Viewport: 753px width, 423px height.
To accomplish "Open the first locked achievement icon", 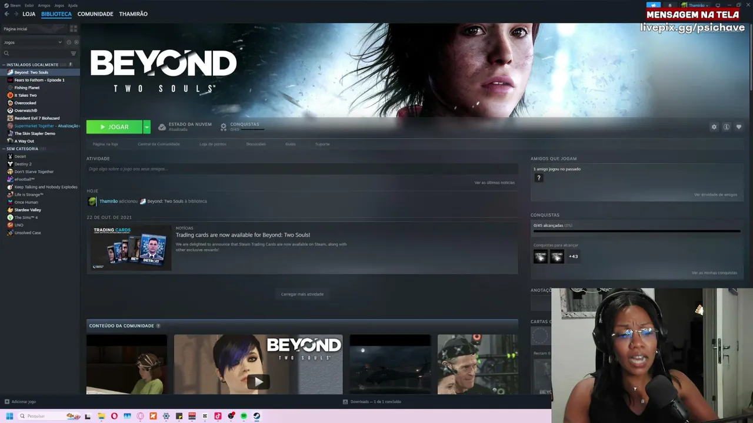I will pyautogui.click(x=540, y=256).
